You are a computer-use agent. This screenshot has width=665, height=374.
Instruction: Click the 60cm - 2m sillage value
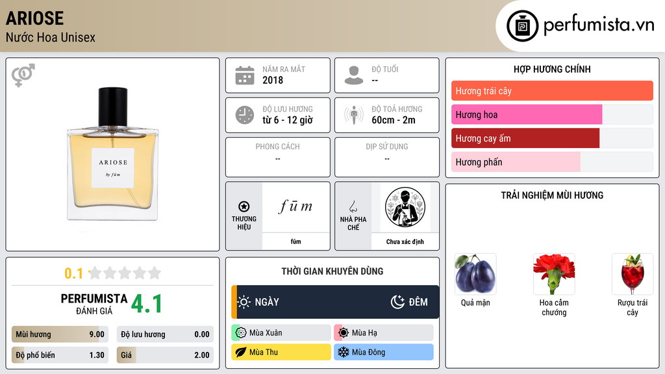coord(394,120)
